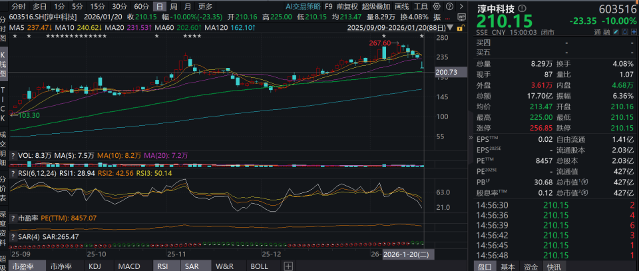Open the 超级叠加 overlay option
This screenshot has width=639, height=271.
tap(376, 7)
